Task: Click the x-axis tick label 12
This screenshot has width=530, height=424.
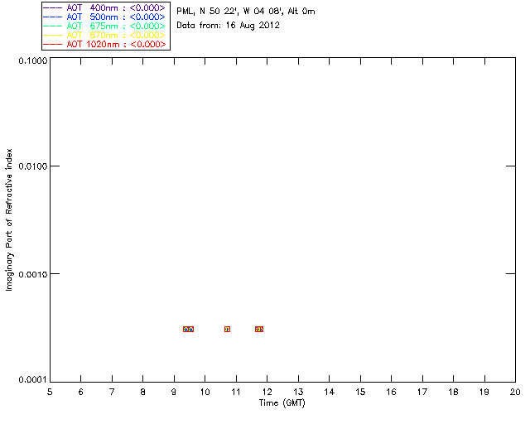Action: pyautogui.click(x=267, y=392)
